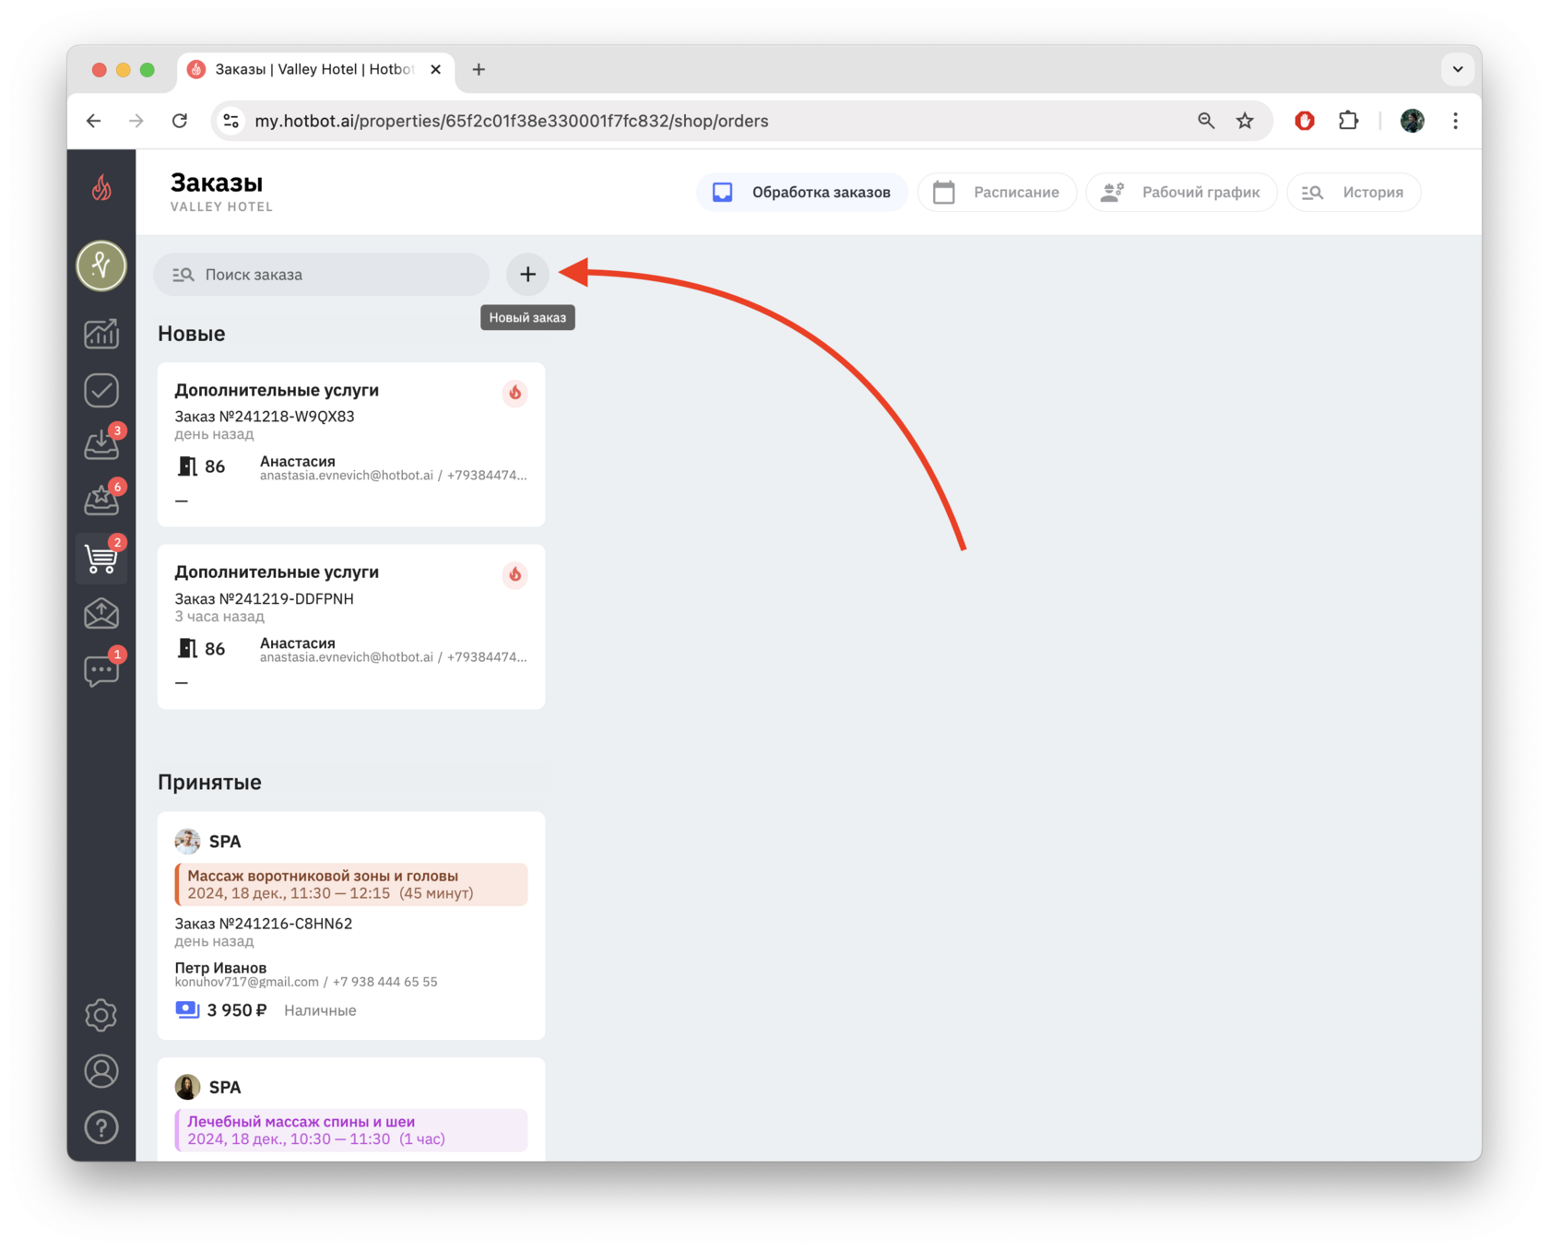The width and height of the screenshot is (1549, 1250).
Task: Open the outgoing mail envelope icon
Action: (x=101, y=613)
